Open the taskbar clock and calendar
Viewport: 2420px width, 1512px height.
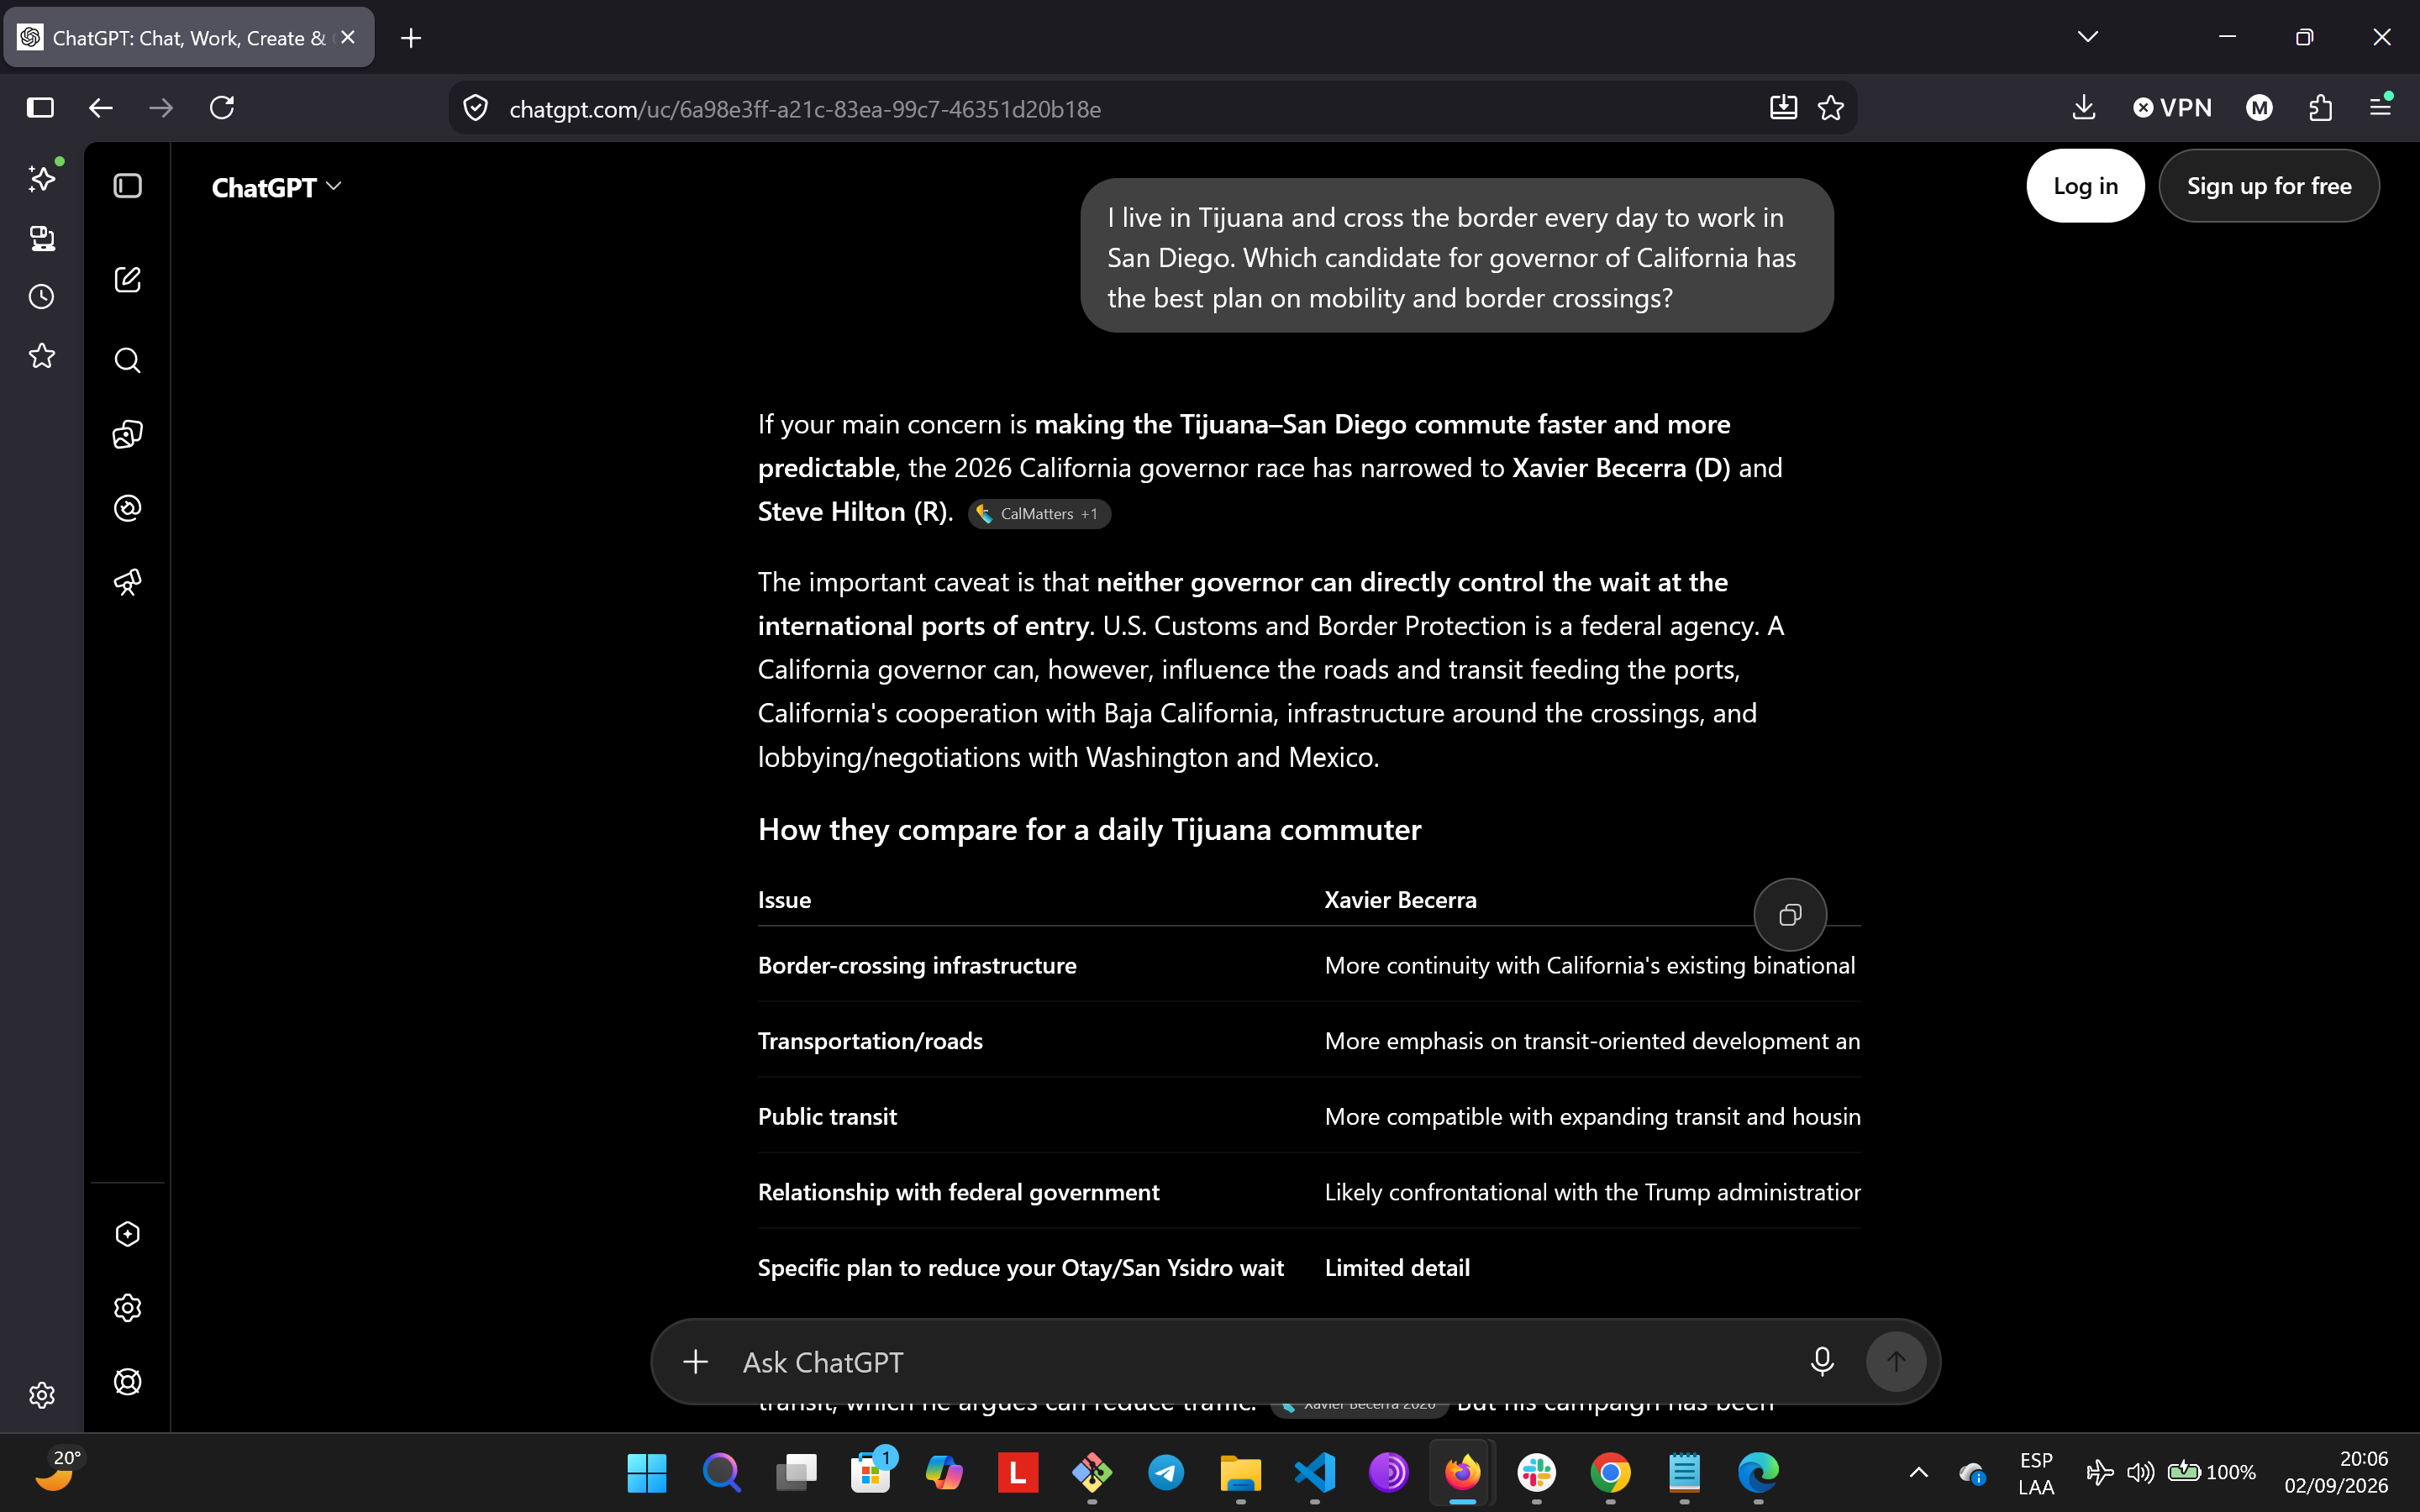point(2335,1473)
